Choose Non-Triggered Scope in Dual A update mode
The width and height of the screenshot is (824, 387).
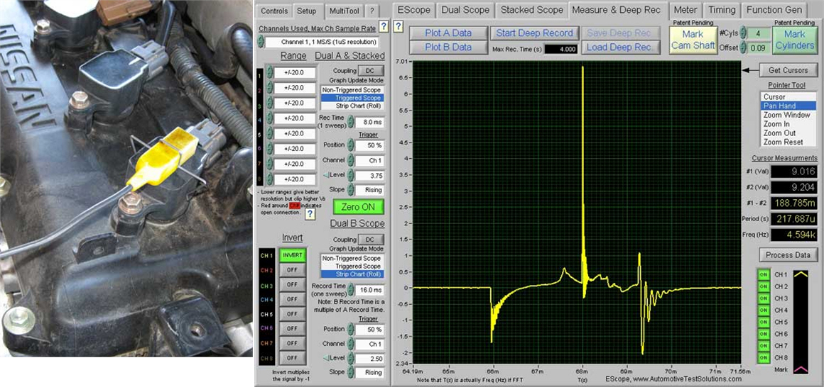point(352,90)
